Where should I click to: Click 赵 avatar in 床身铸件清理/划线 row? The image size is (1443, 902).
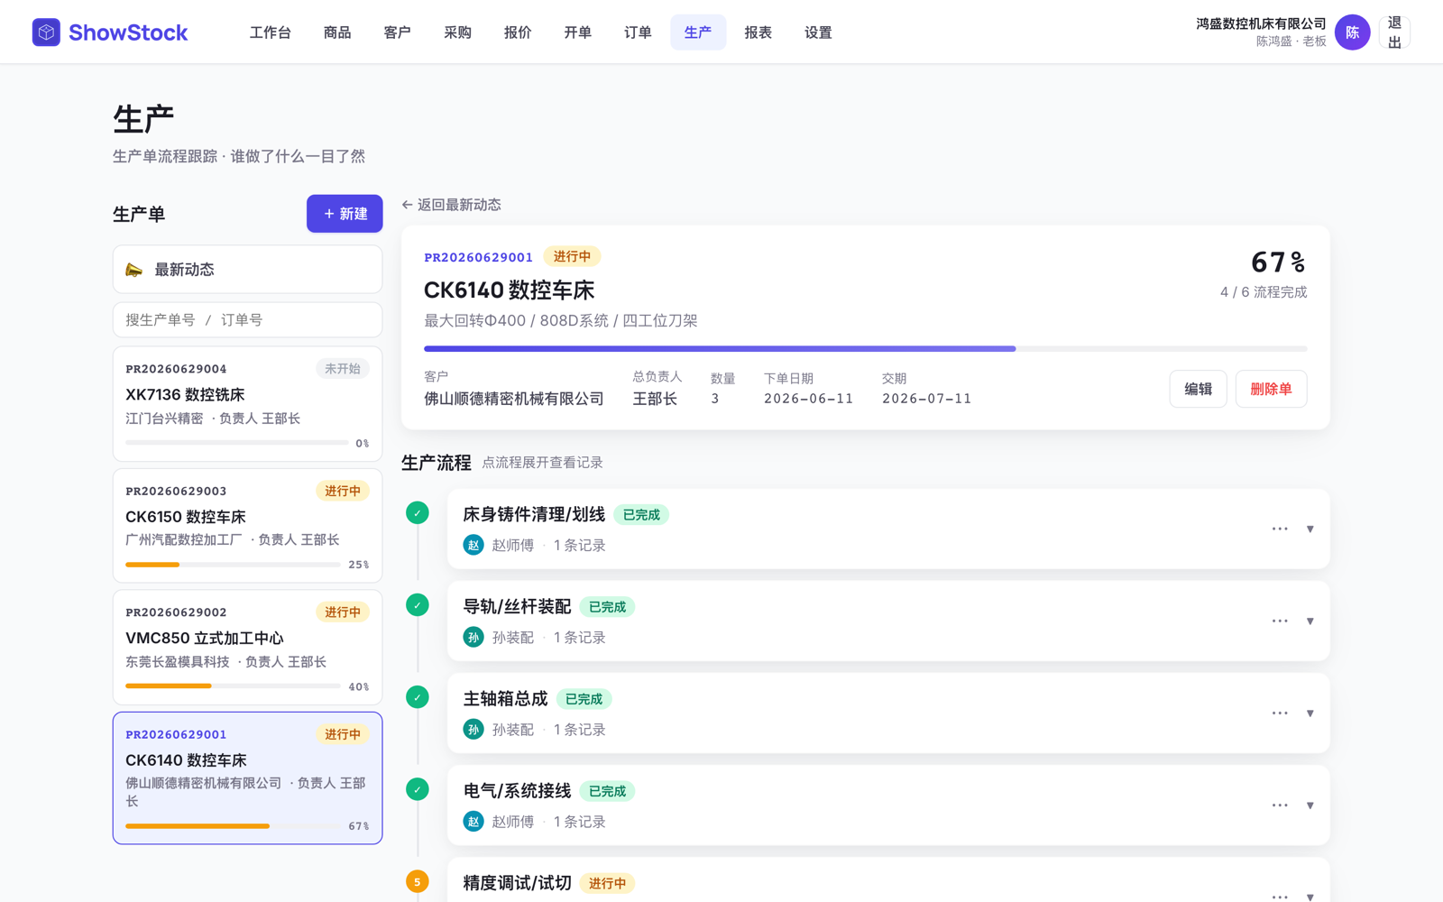(x=473, y=545)
